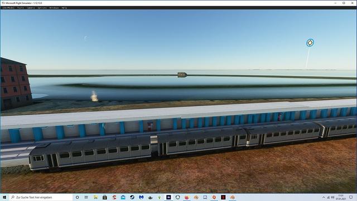Open the volume control in tray
The image size is (357, 201).
(332, 197)
